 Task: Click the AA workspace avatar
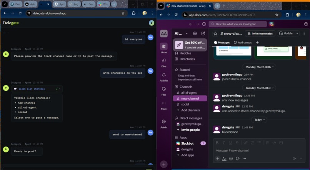tap(164, 33)
